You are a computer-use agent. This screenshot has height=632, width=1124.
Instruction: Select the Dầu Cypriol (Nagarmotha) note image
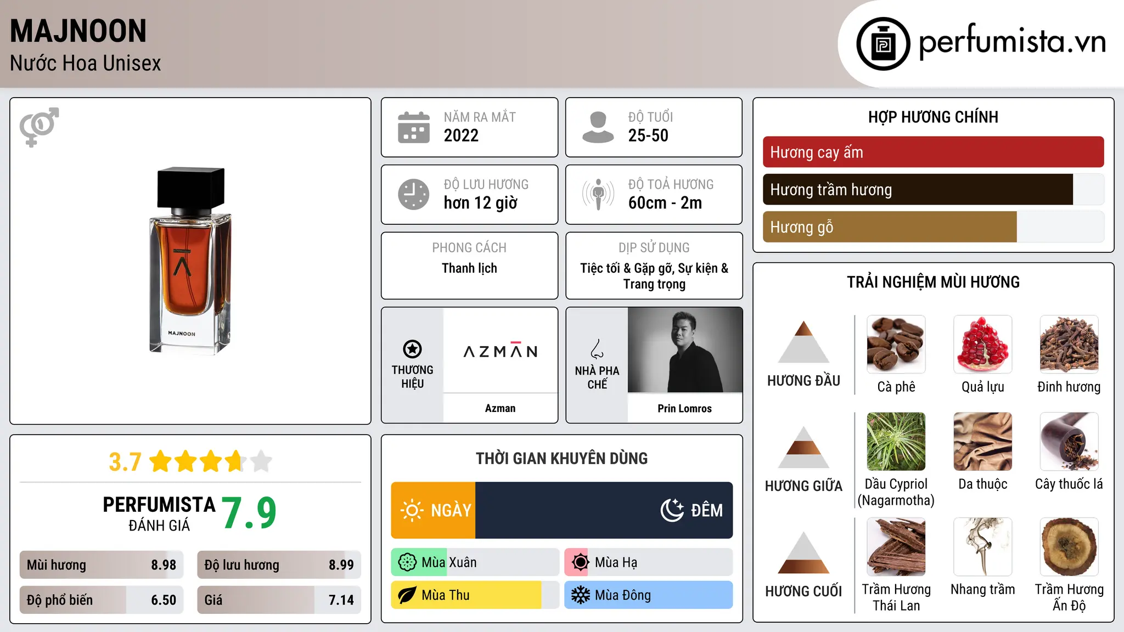click(x=896, y=442)
